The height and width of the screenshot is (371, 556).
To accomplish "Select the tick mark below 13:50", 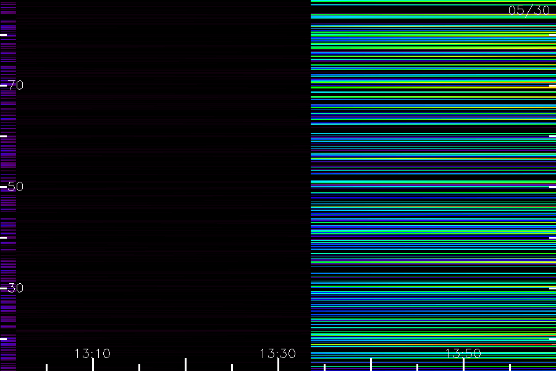I will [463, 365].
